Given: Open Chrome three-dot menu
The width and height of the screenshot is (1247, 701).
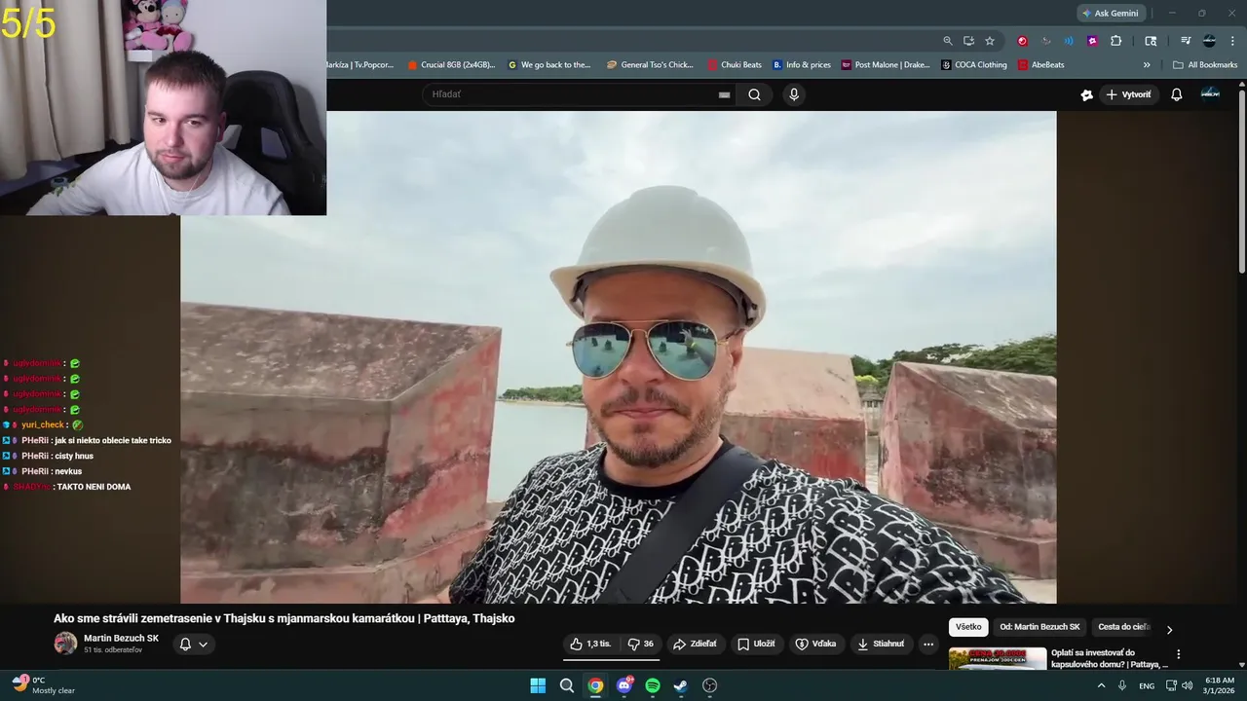Looking at the screenshot, I should point(1231,41).
